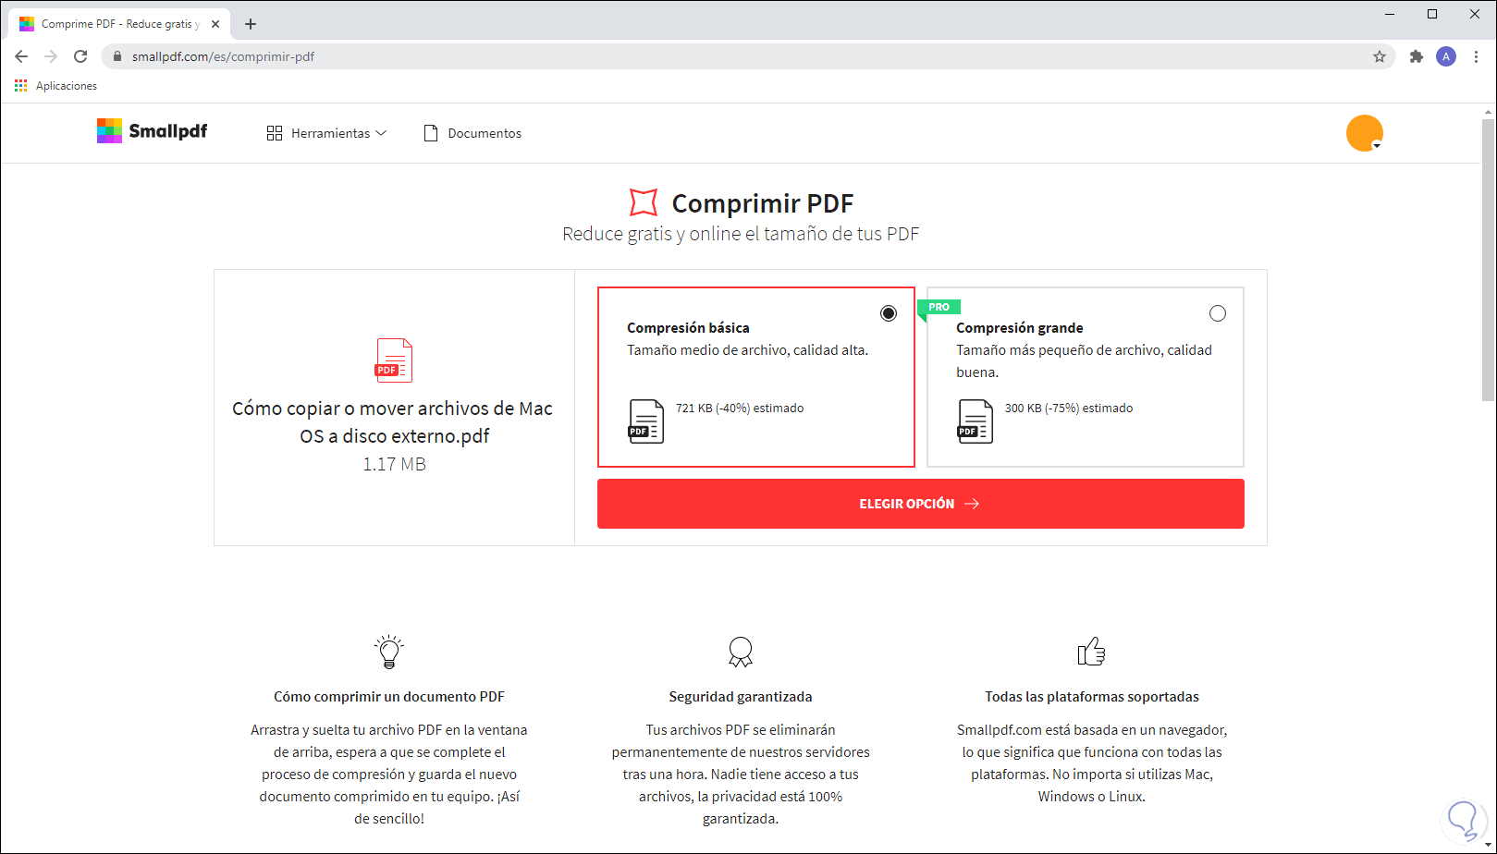Select the Compresión grande radio button
This screenshot has width=1497, height=854.
(1218, 313)
